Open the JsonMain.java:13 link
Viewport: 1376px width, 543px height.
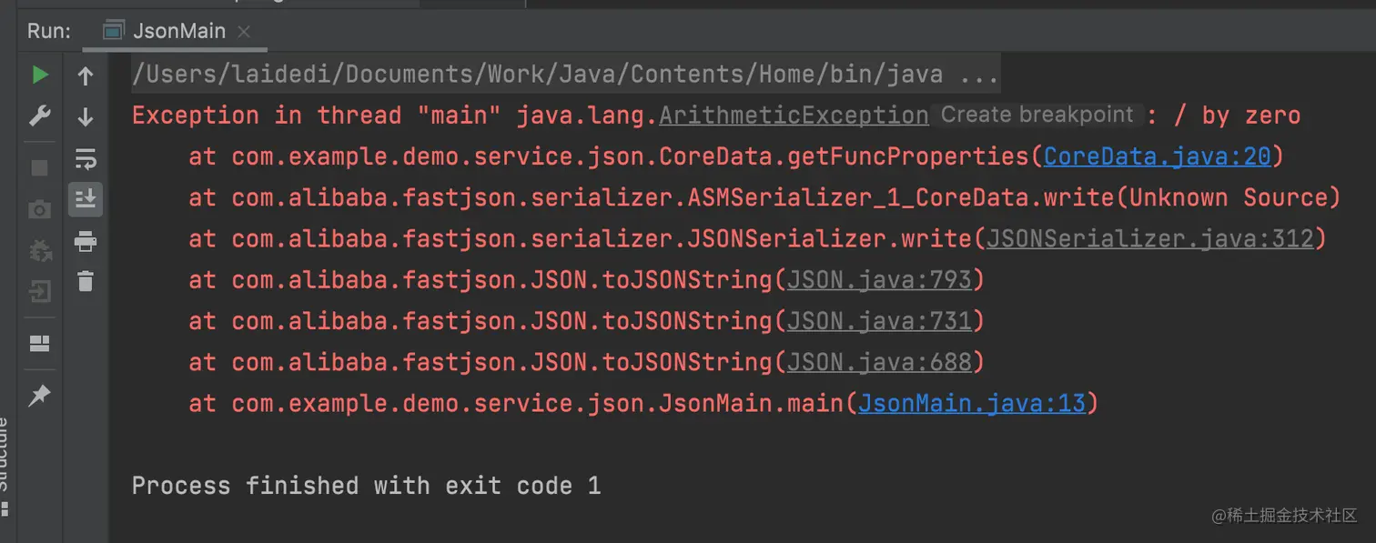(x=972, y=402)
